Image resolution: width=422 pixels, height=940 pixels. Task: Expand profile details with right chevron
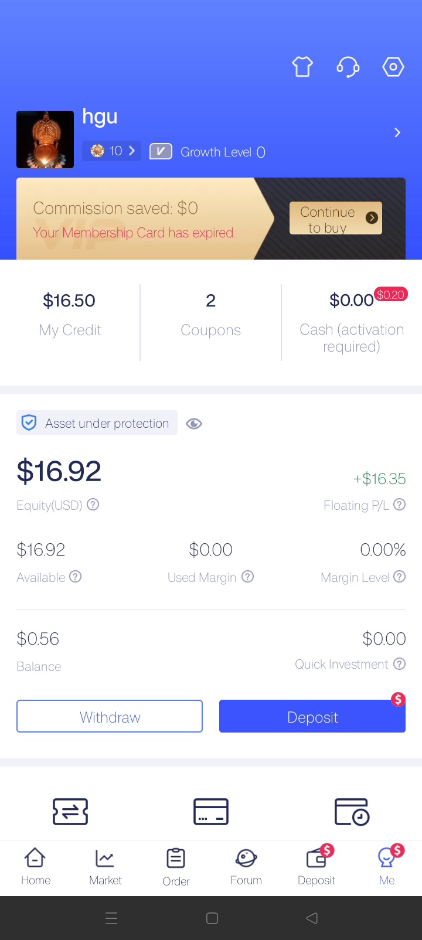coord(397,132)
